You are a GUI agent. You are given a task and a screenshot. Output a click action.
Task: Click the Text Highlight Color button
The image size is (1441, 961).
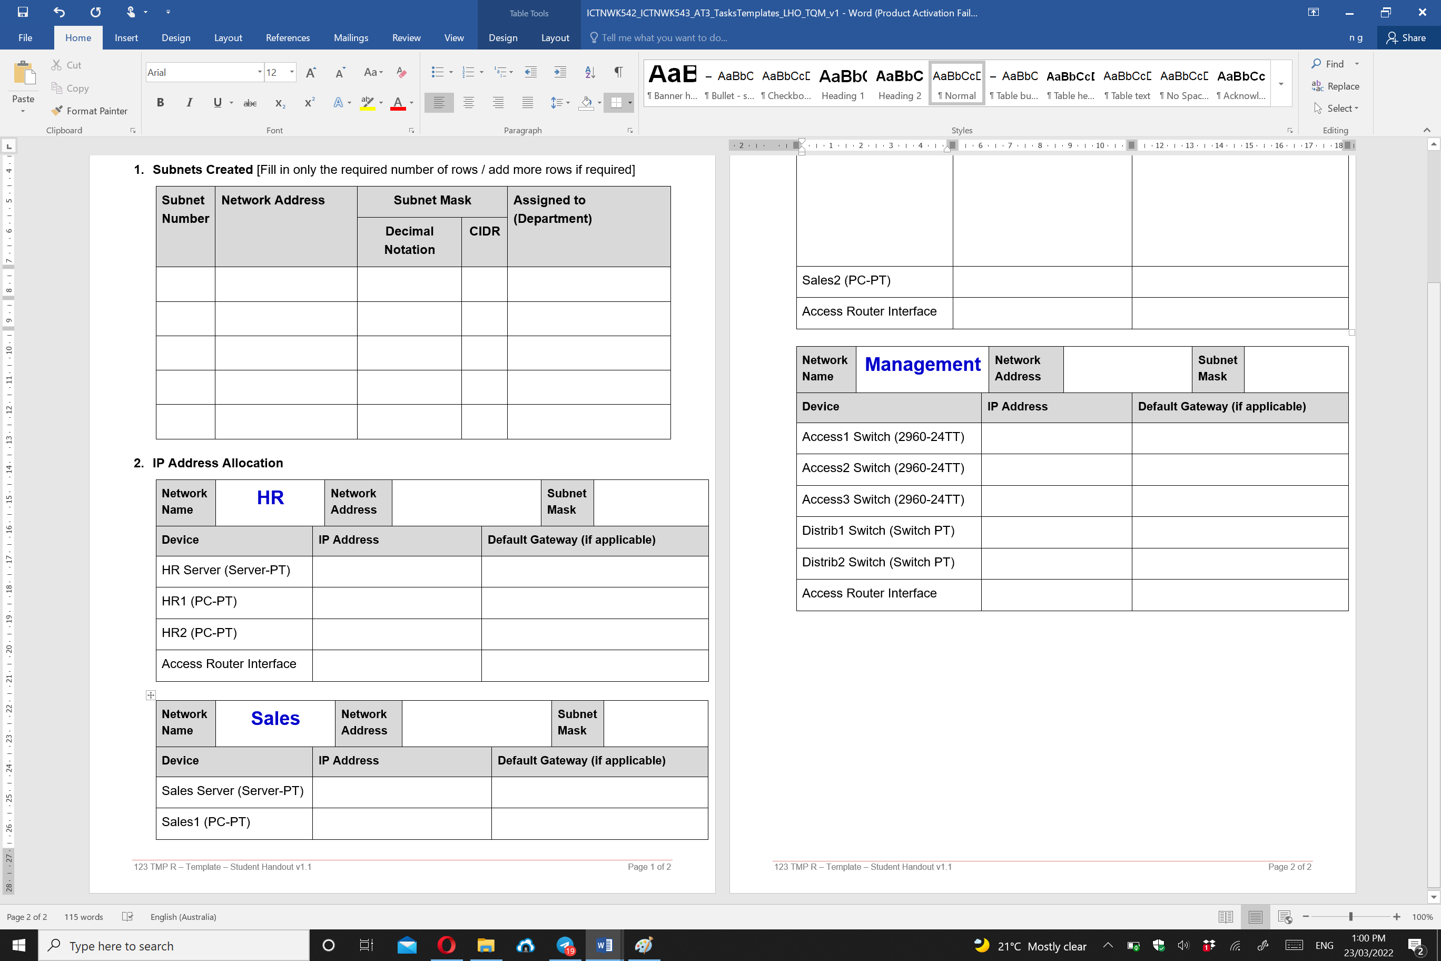[x=367, y=103]
